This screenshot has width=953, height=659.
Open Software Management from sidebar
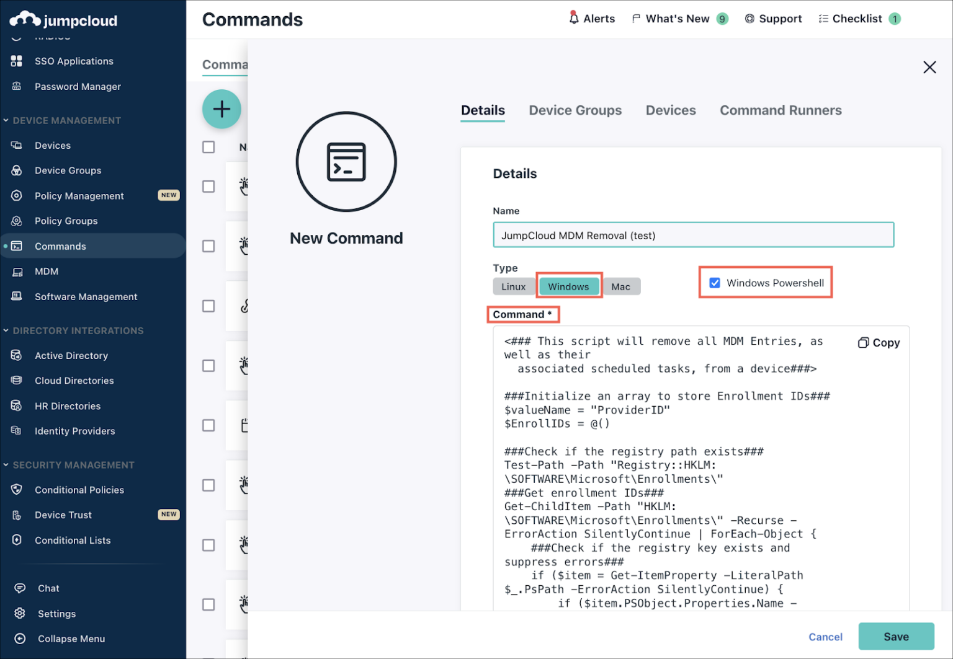click(x=86, y=296)
